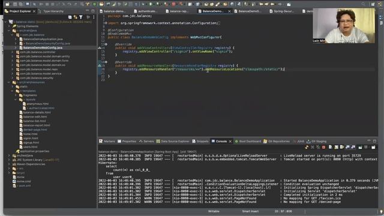384x216 pixels.
Task: Switch to JUnit tab
Action: pos(299,142)
